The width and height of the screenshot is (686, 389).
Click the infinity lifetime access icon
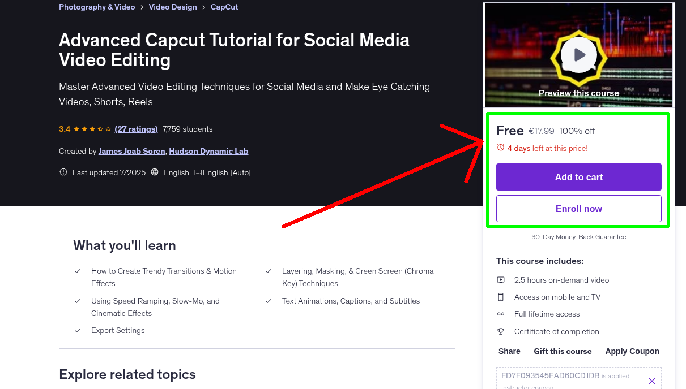[x=501, y=314]
